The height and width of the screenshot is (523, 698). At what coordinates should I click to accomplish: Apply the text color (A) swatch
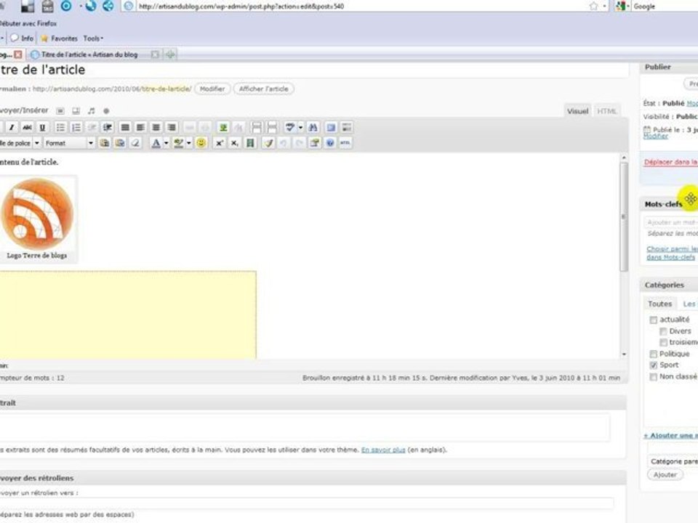coord(156,143)
